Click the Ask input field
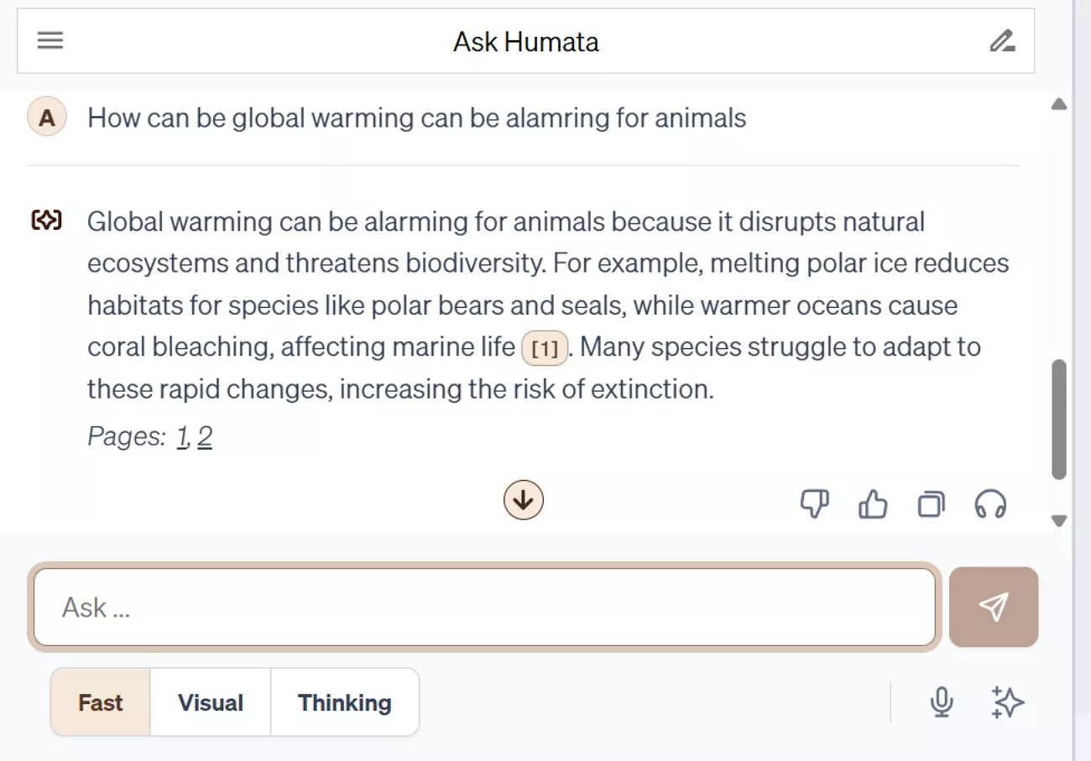The width and height of the screenshot is (1091, 761). pos(484,607)
